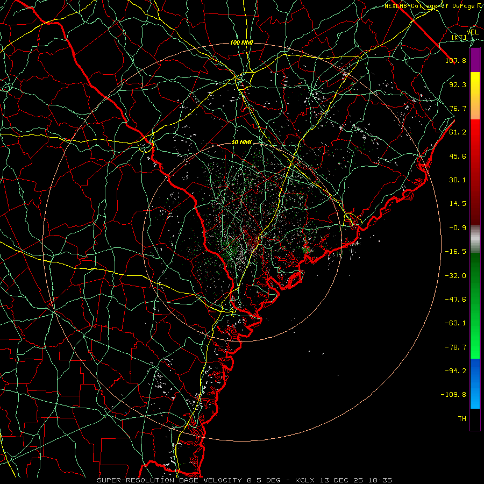
Task: Click the gray-white near-zero segment of color bar
Action: 475,239
